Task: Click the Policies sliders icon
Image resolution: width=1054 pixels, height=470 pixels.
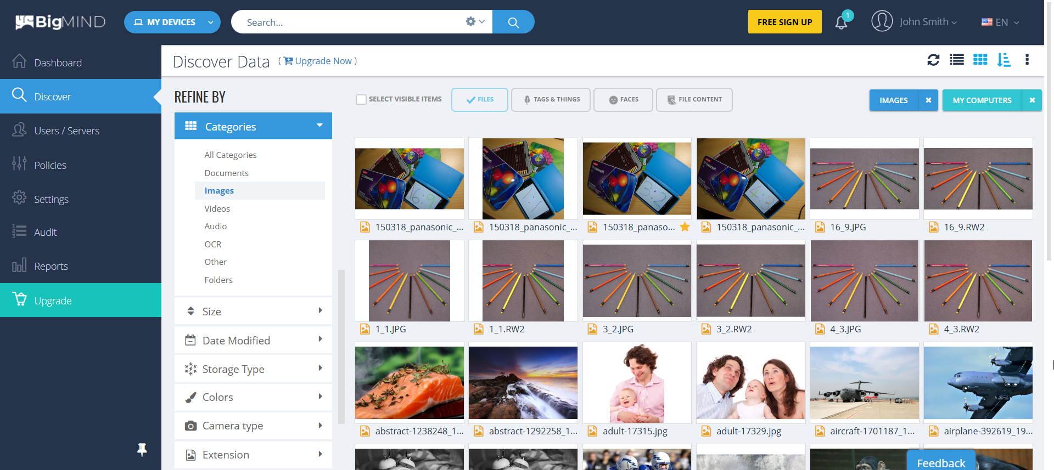Action: [x=19, y=163]
